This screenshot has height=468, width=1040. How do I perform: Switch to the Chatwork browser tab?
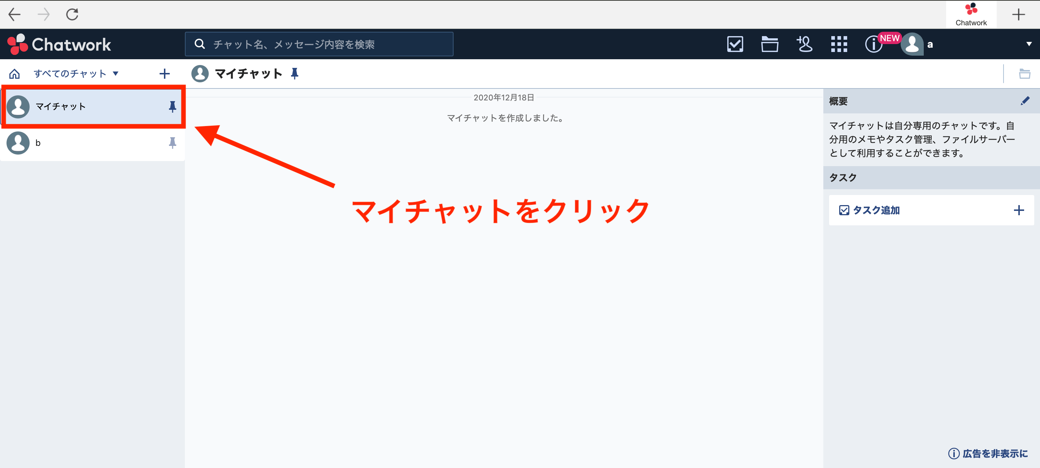971,14
